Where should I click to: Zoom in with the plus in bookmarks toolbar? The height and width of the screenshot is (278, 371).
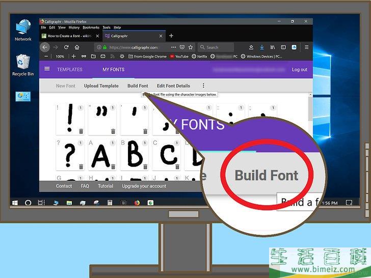pos(73,56)
